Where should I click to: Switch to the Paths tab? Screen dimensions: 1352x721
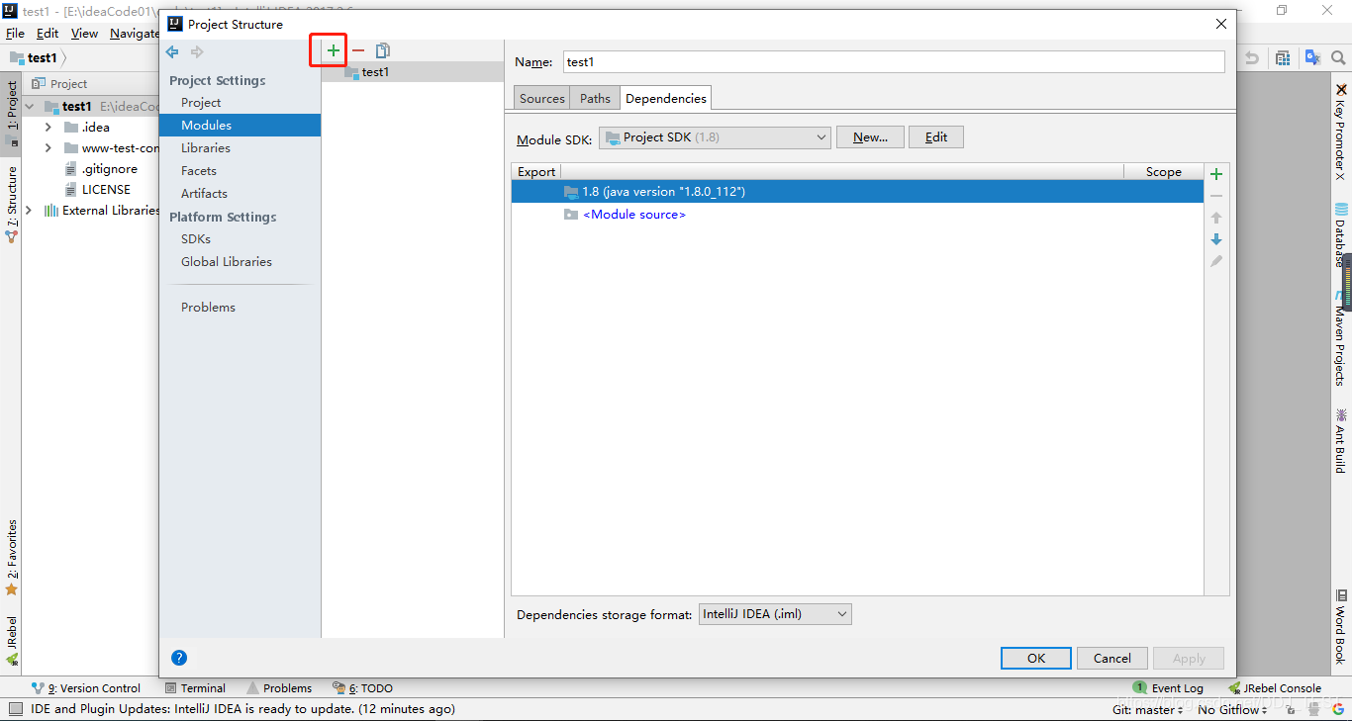pos(595,98)
